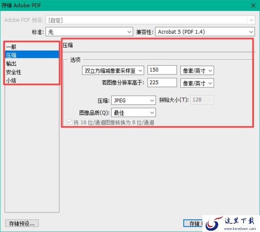Open the 像素/英寸 dropdown beside 150
The height and width of the screenshot is (232, 260).
(x=197, y=71)
